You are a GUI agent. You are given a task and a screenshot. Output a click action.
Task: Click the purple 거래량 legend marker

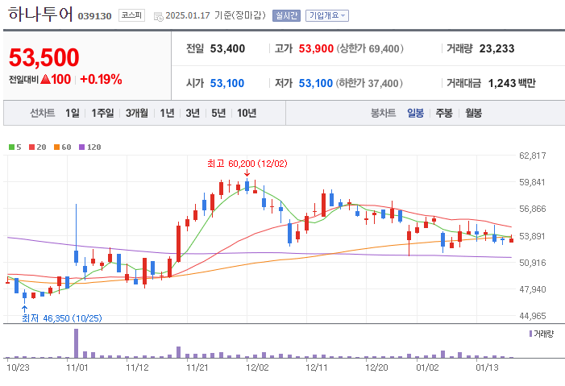click(530, 334)
